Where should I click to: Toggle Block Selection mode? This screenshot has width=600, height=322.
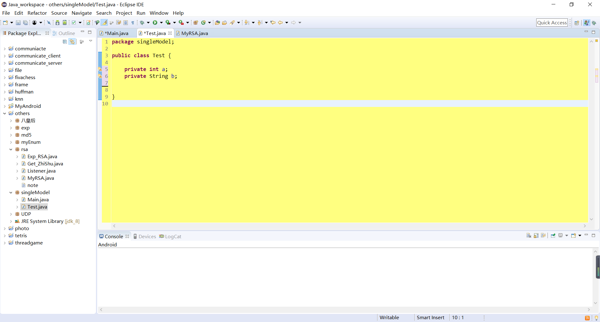tap(126, 23)
